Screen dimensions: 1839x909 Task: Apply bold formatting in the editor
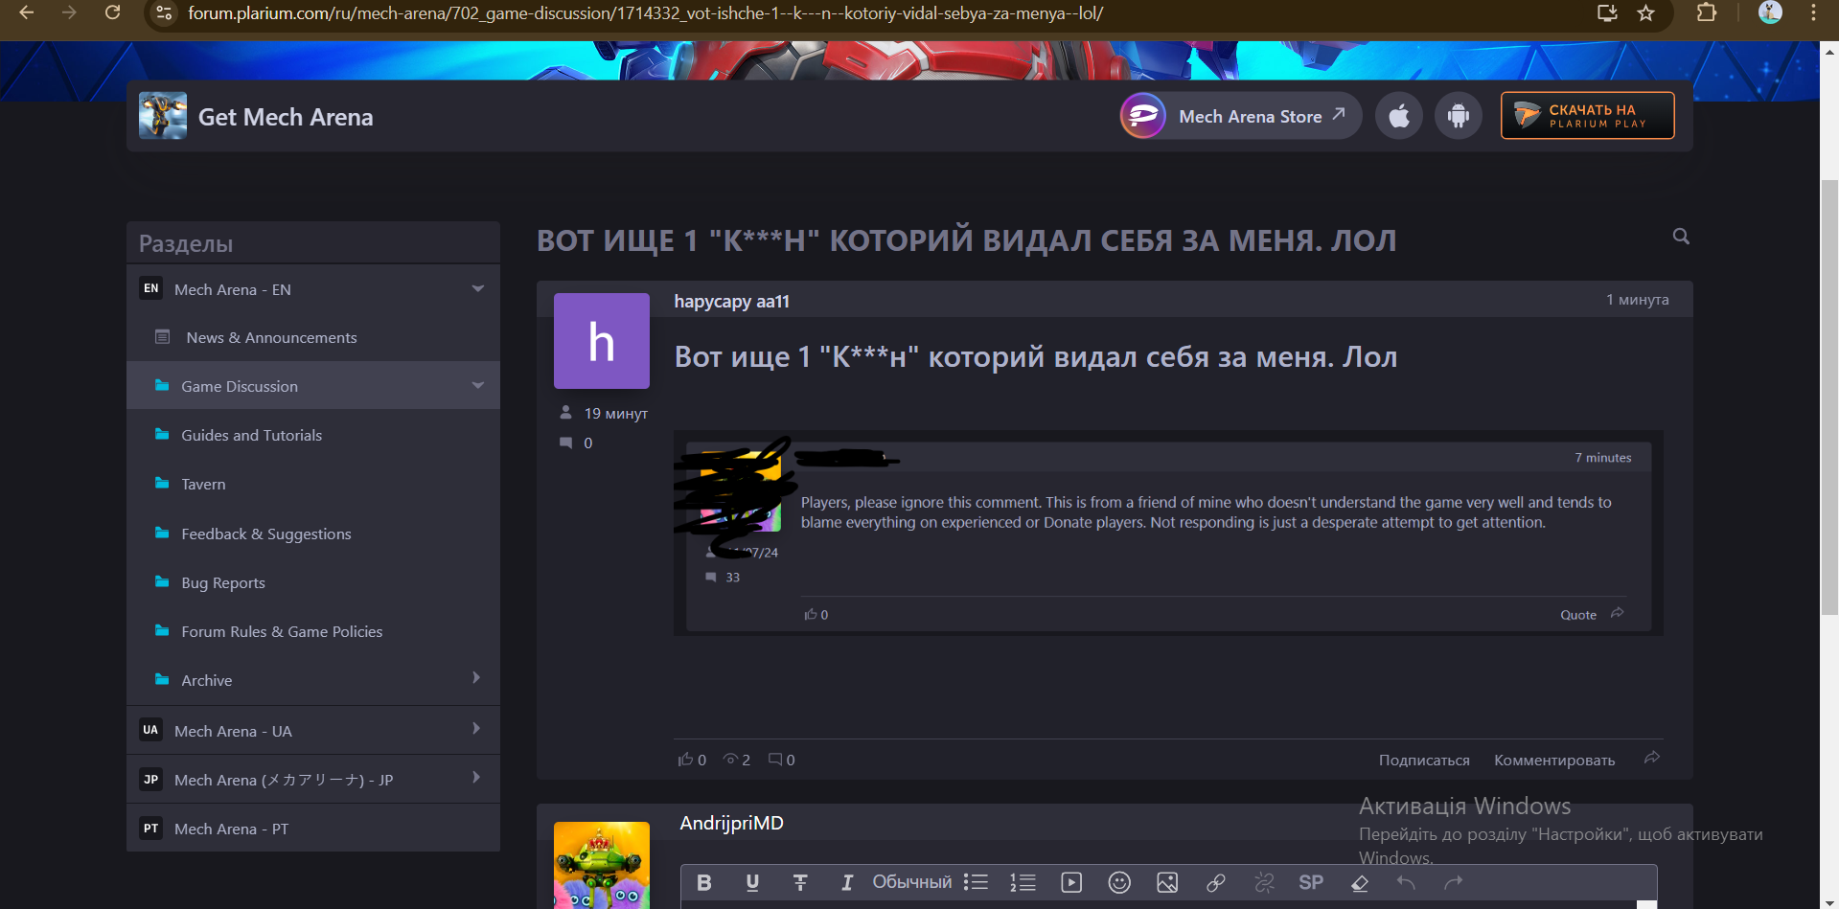coord(704,882)
